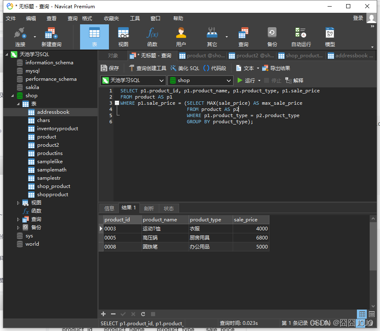Switch to the 信息 message tab
This screenshot has height=331, width=380.
[109, 208]
